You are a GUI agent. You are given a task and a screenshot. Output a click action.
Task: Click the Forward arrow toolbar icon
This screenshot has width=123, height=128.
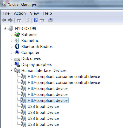(x=10, y=20)
